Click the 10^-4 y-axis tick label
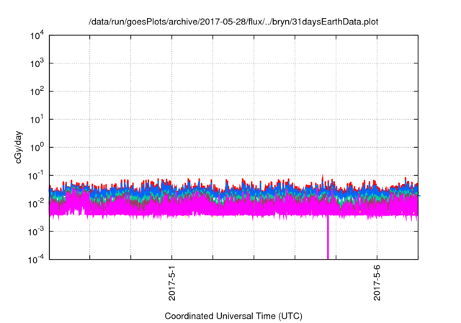Image resolution: width=461 pixels, height=323 pixels. coord(36,260)
